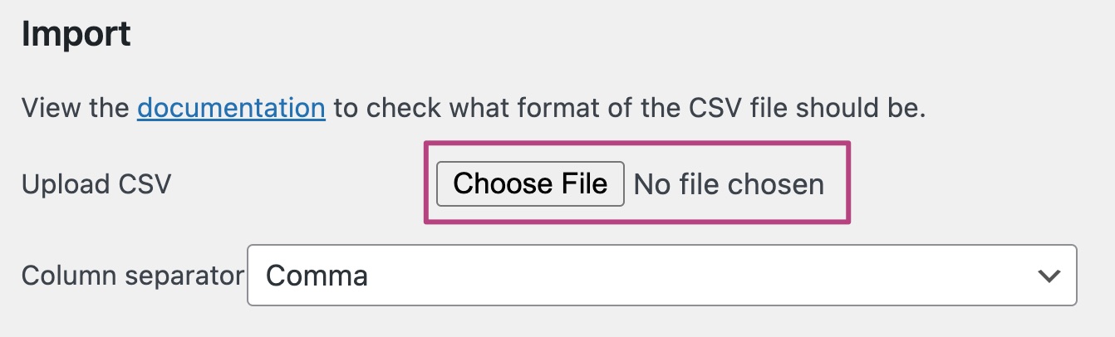Open the separator list showing Comma

[661, 275]
